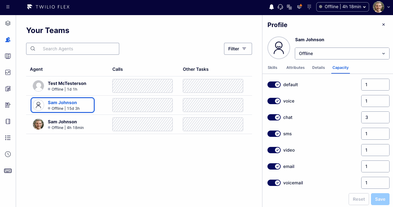
Task: Switch off the sms channel toggle
Action: (x=274, y=134)
